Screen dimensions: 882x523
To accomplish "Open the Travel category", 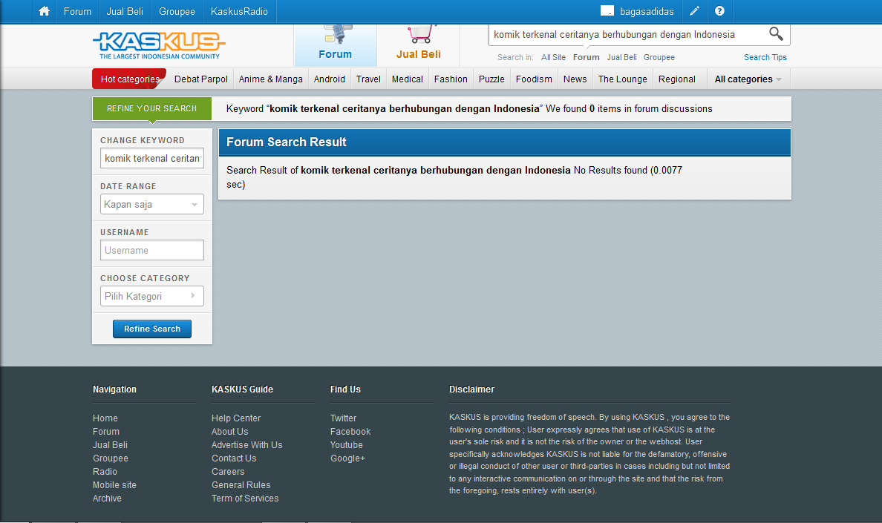I will tap(368, 79).
